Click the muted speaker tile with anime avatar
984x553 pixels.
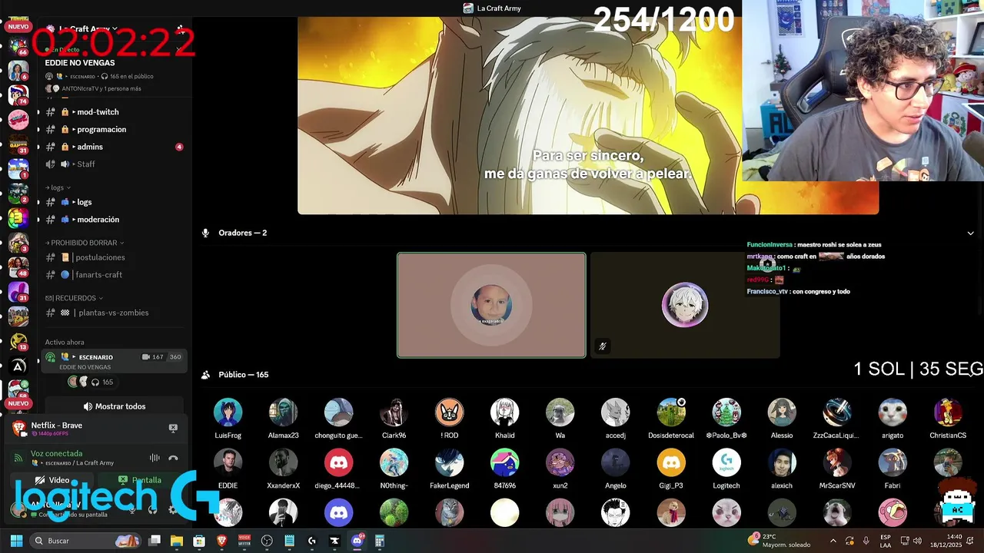pos(685,305)
